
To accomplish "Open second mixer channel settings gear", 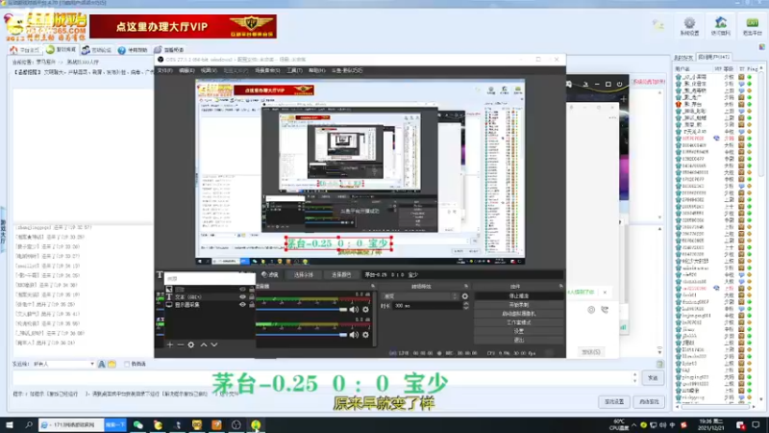I will point(365,335).
